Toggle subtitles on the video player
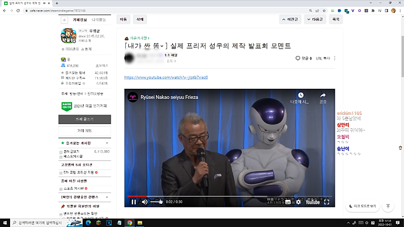The height and width of the screenshot is (227, 404). point(287,202)
